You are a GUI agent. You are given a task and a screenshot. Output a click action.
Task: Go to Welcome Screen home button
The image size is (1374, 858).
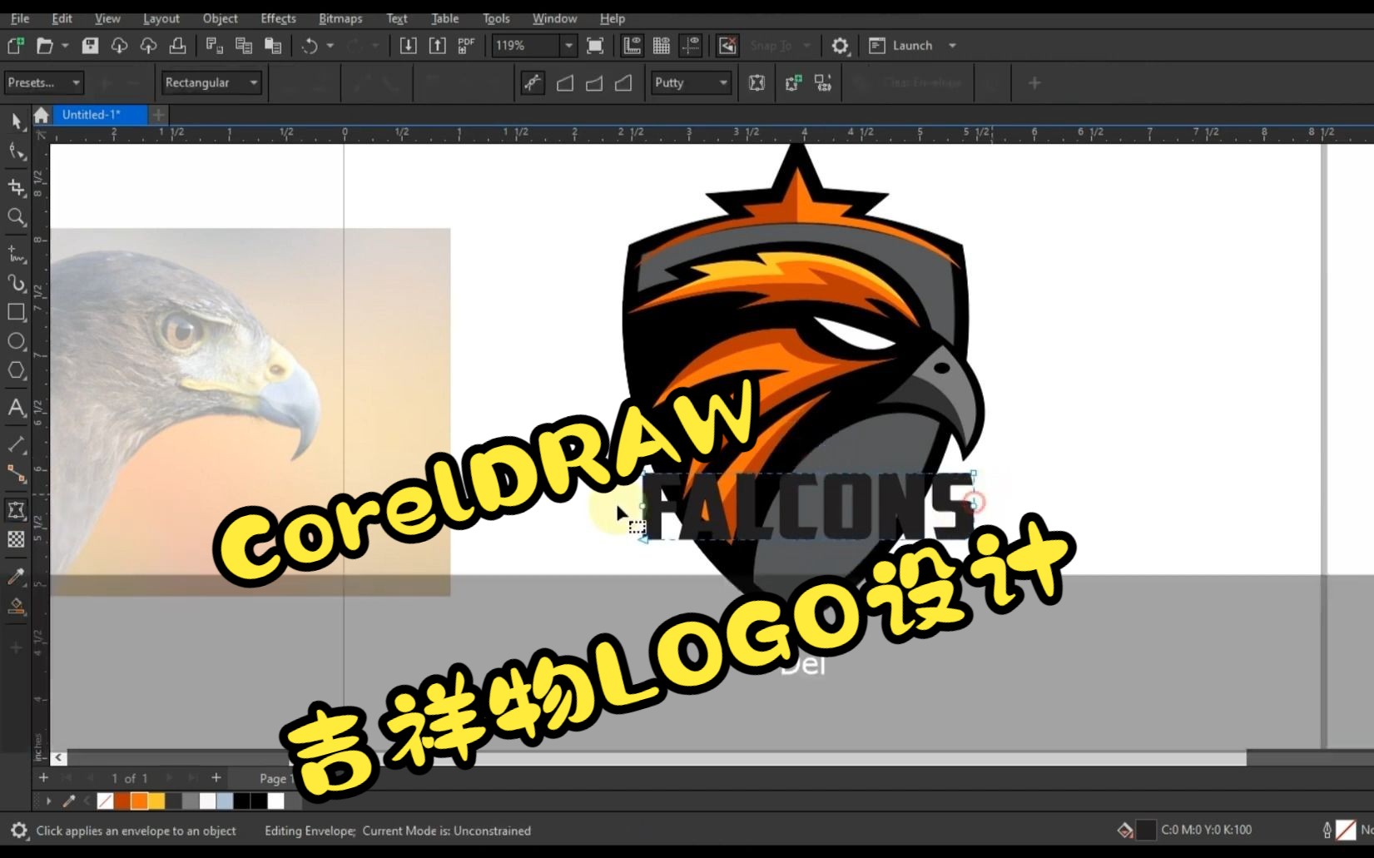(41, 115)
